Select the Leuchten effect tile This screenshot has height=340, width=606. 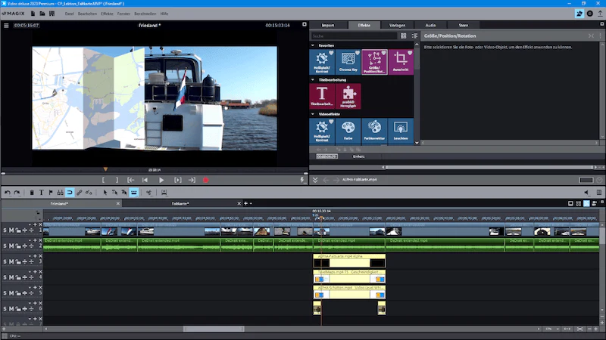point(401,131)
